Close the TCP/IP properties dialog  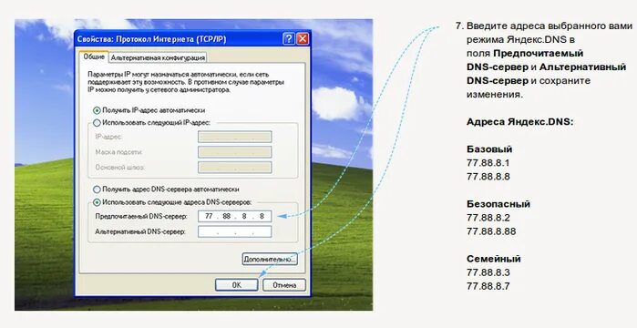(303, 39)
